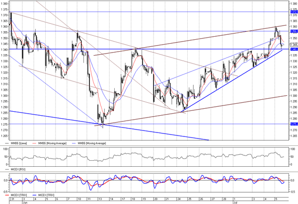
Task: Click the blue 1356 price level tag
Action: pos(294,31)
